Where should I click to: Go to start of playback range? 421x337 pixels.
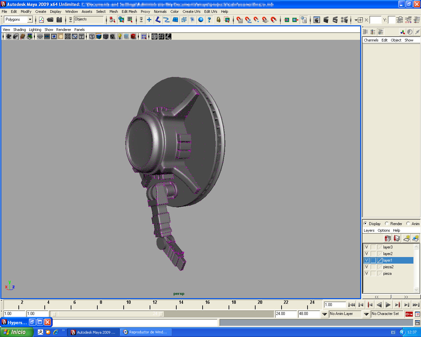(x=351, y=305)
